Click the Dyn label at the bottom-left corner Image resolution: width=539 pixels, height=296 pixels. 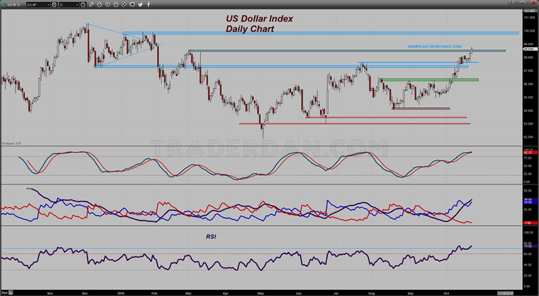(5, 293)
